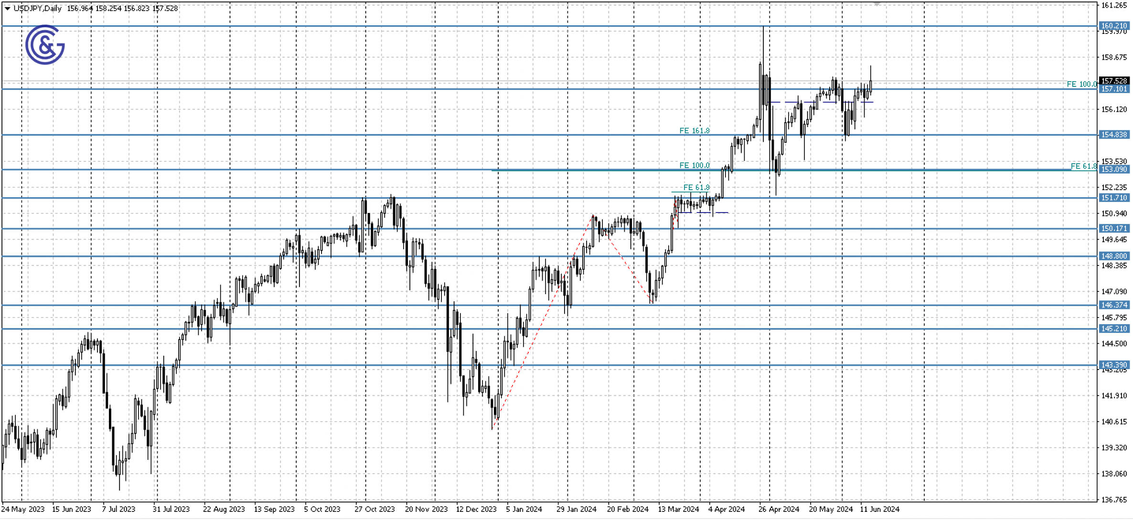Toggle the 153.090 highlighted price level

pyautogui.click(x=1115, y=170)
